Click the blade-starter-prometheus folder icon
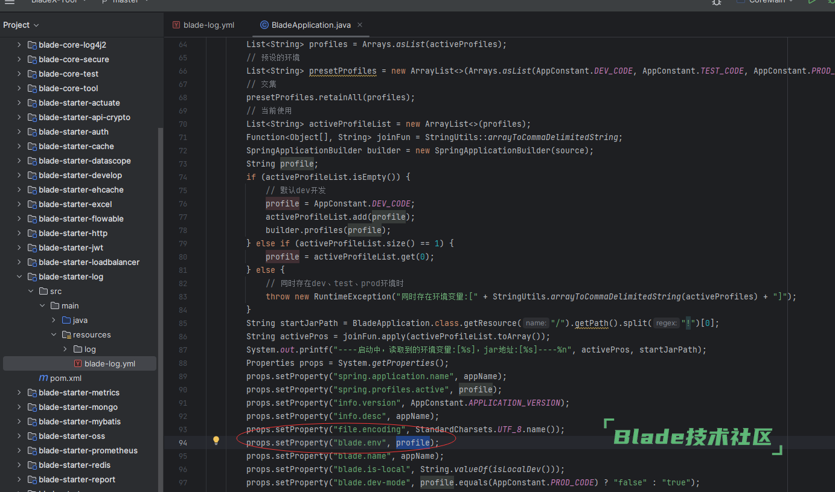The width and height of the screenshot is (835, 492). click(33, 450)
